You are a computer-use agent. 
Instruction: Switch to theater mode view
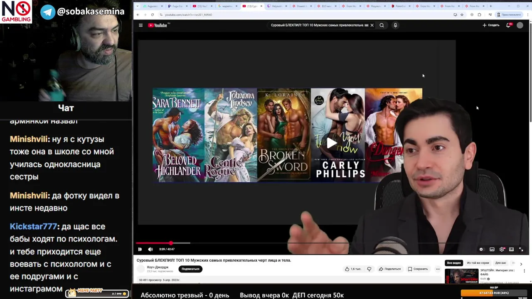(511, 249)
